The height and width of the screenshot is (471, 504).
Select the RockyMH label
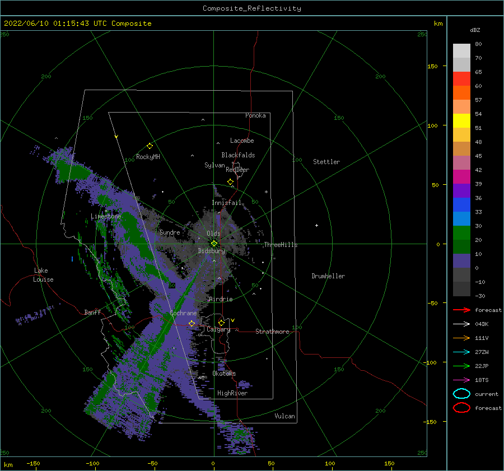tap(148, 157)
